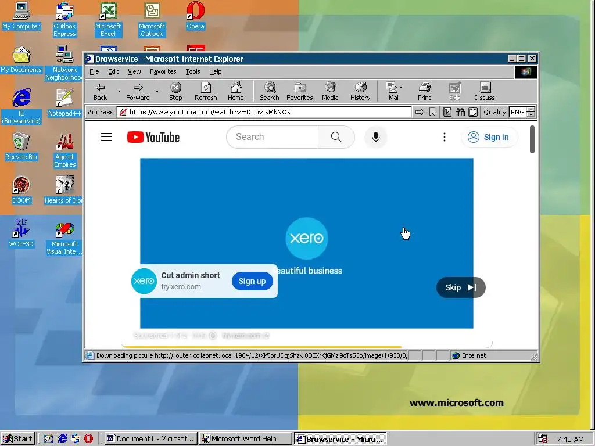Click the bookmark icon beside Go arrow

click(432, 112)
